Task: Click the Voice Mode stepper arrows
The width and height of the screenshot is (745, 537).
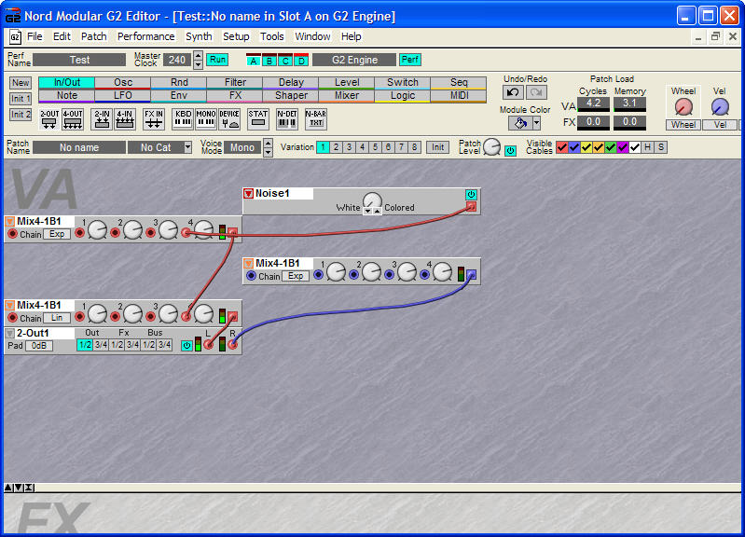Action: pyautogui.click(x=268, y=147)
